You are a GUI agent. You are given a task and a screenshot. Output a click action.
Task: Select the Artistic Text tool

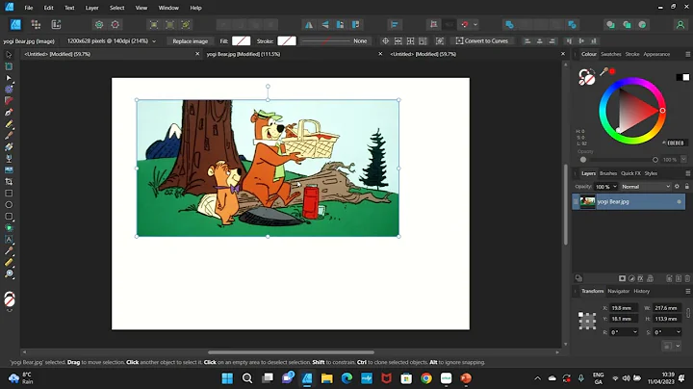(x=9, y=239)
